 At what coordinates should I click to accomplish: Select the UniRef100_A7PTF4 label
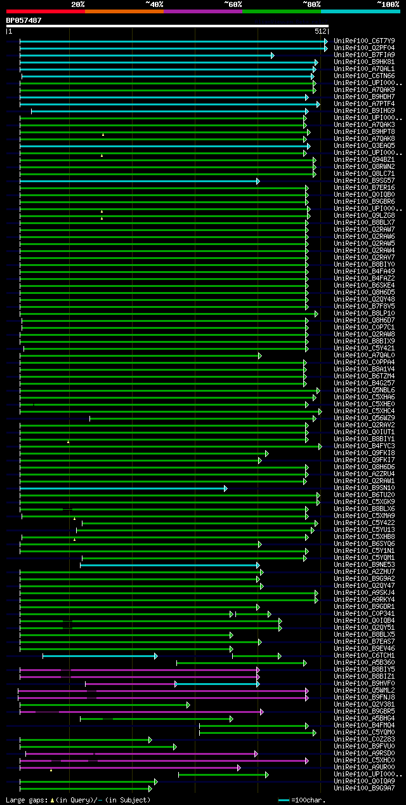pyautogui.click(x=365, y=103)
